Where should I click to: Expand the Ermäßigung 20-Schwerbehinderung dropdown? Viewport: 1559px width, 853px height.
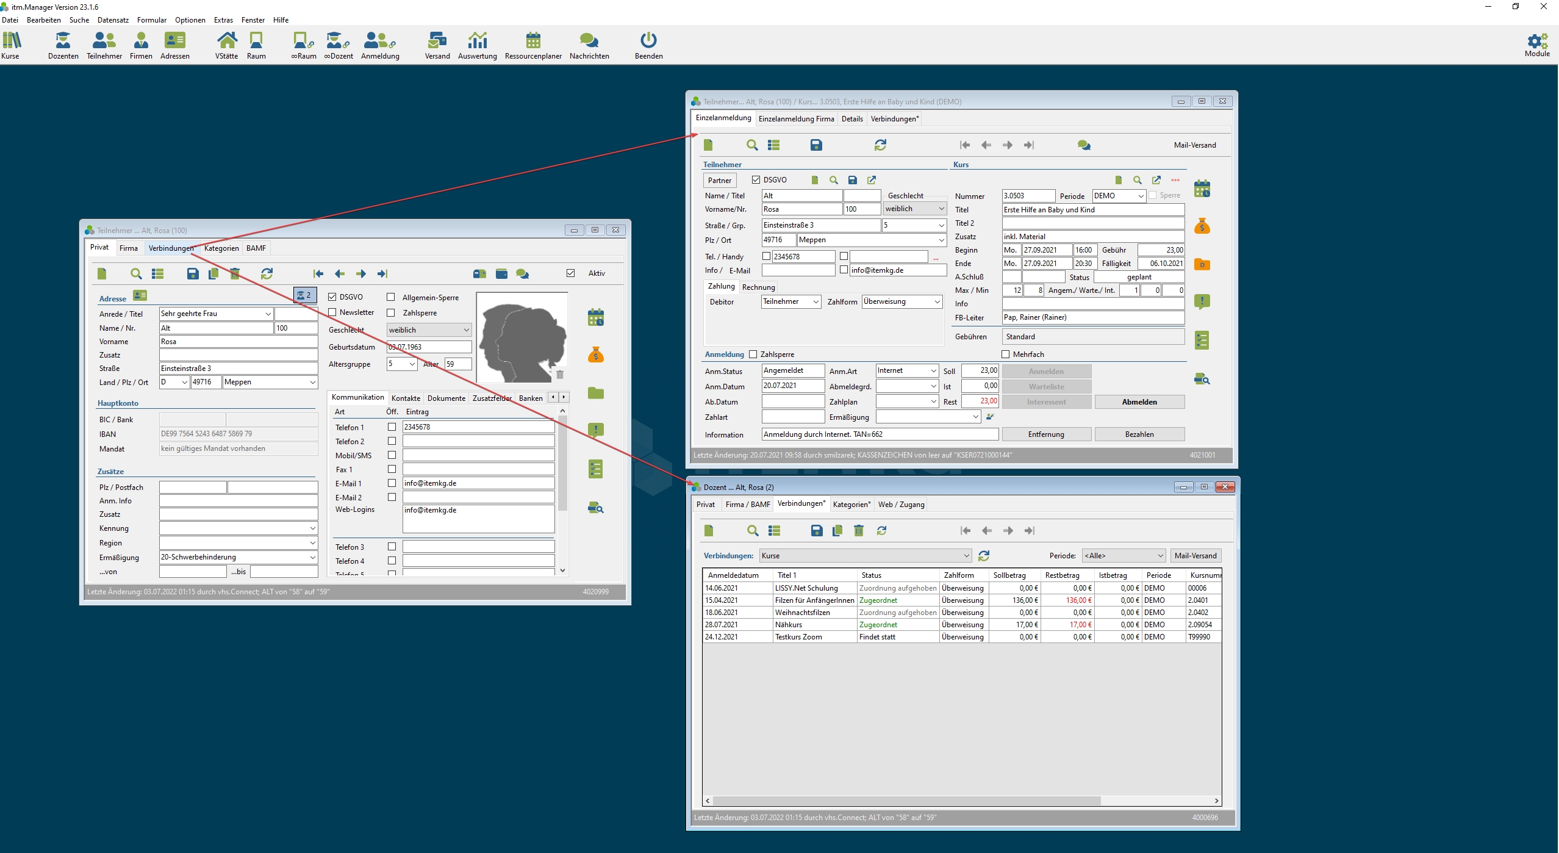click(x=312, y=557)
